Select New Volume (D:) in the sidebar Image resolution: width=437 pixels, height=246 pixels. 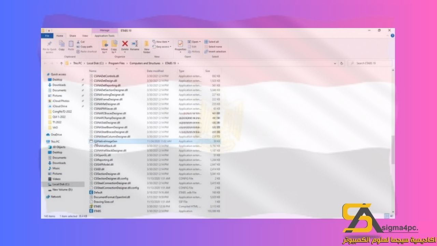[62, 189]
